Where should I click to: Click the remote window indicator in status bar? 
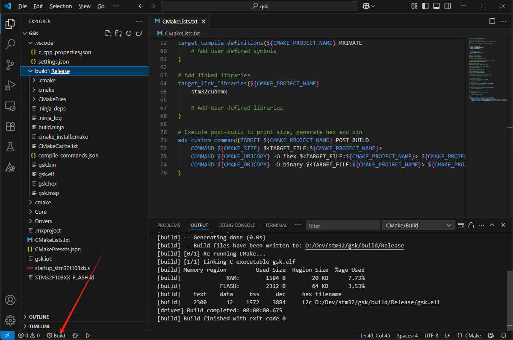(x=7, y=335)
